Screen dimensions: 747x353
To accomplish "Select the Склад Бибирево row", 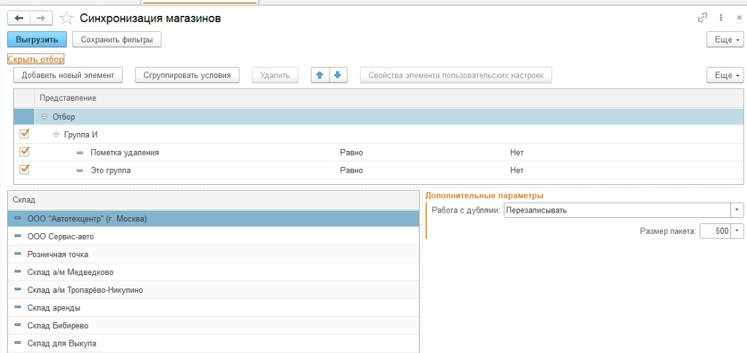I will tap(58, 325).
